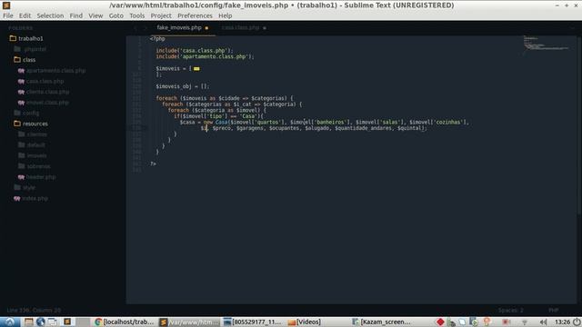Open the Goto menu
Viewport: 582px width, 327px height.
(115, 15)
